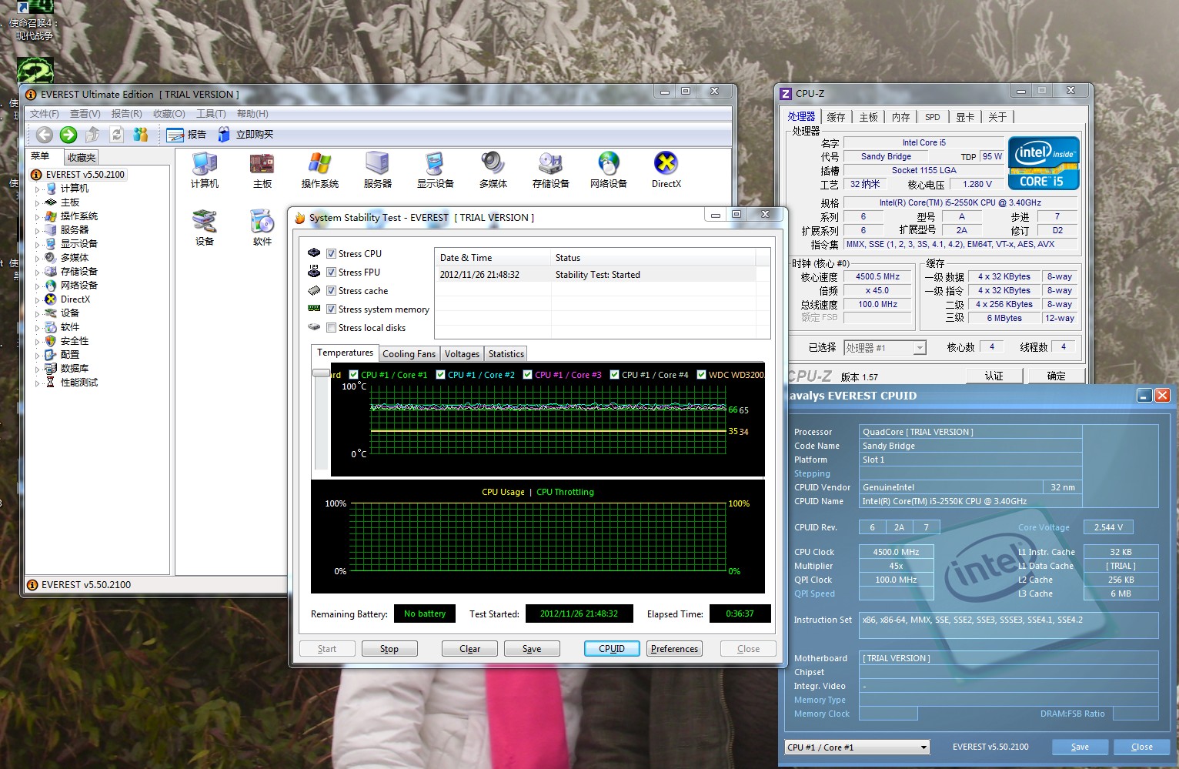The height and width of the screenshot is (769, 1179).
Task: Click the 立即购买 buy-now toolbar button
Action: (x=245, y=135)
